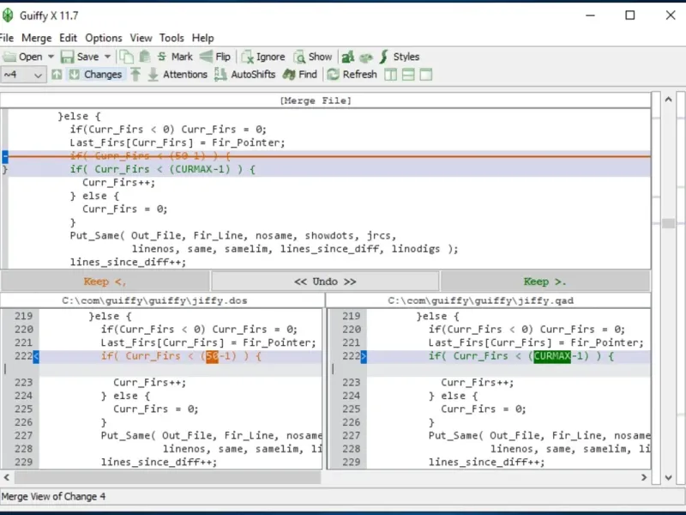Viewport: 686px width, 515px height.
Task: Open the Merge menu
Action: [36, 38]
